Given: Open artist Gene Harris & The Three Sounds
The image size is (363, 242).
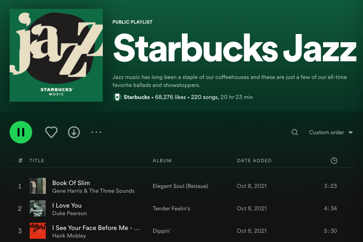Looking at the screenshot, I should [93, 191].
